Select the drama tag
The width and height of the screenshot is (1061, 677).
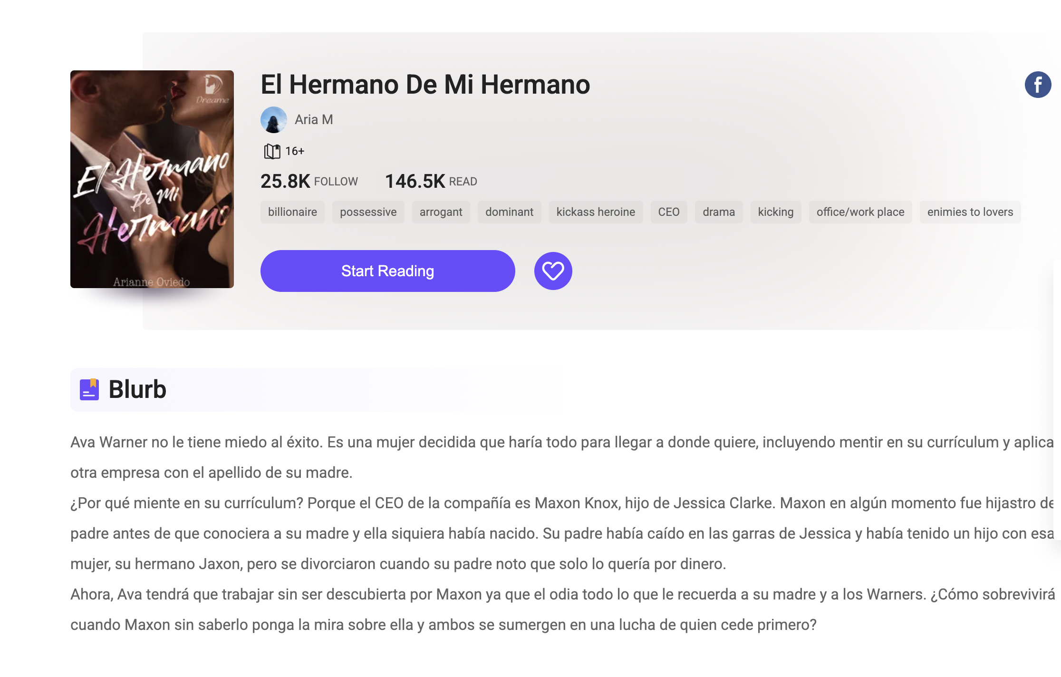pos(719,212)
